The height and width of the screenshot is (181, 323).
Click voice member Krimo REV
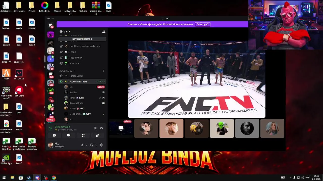[x=84, y=108]
